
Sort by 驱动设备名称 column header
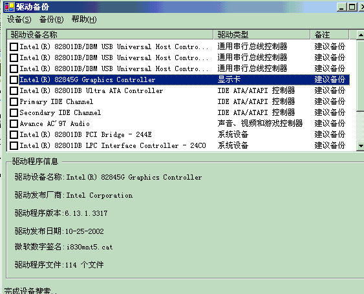pos(110,35)
